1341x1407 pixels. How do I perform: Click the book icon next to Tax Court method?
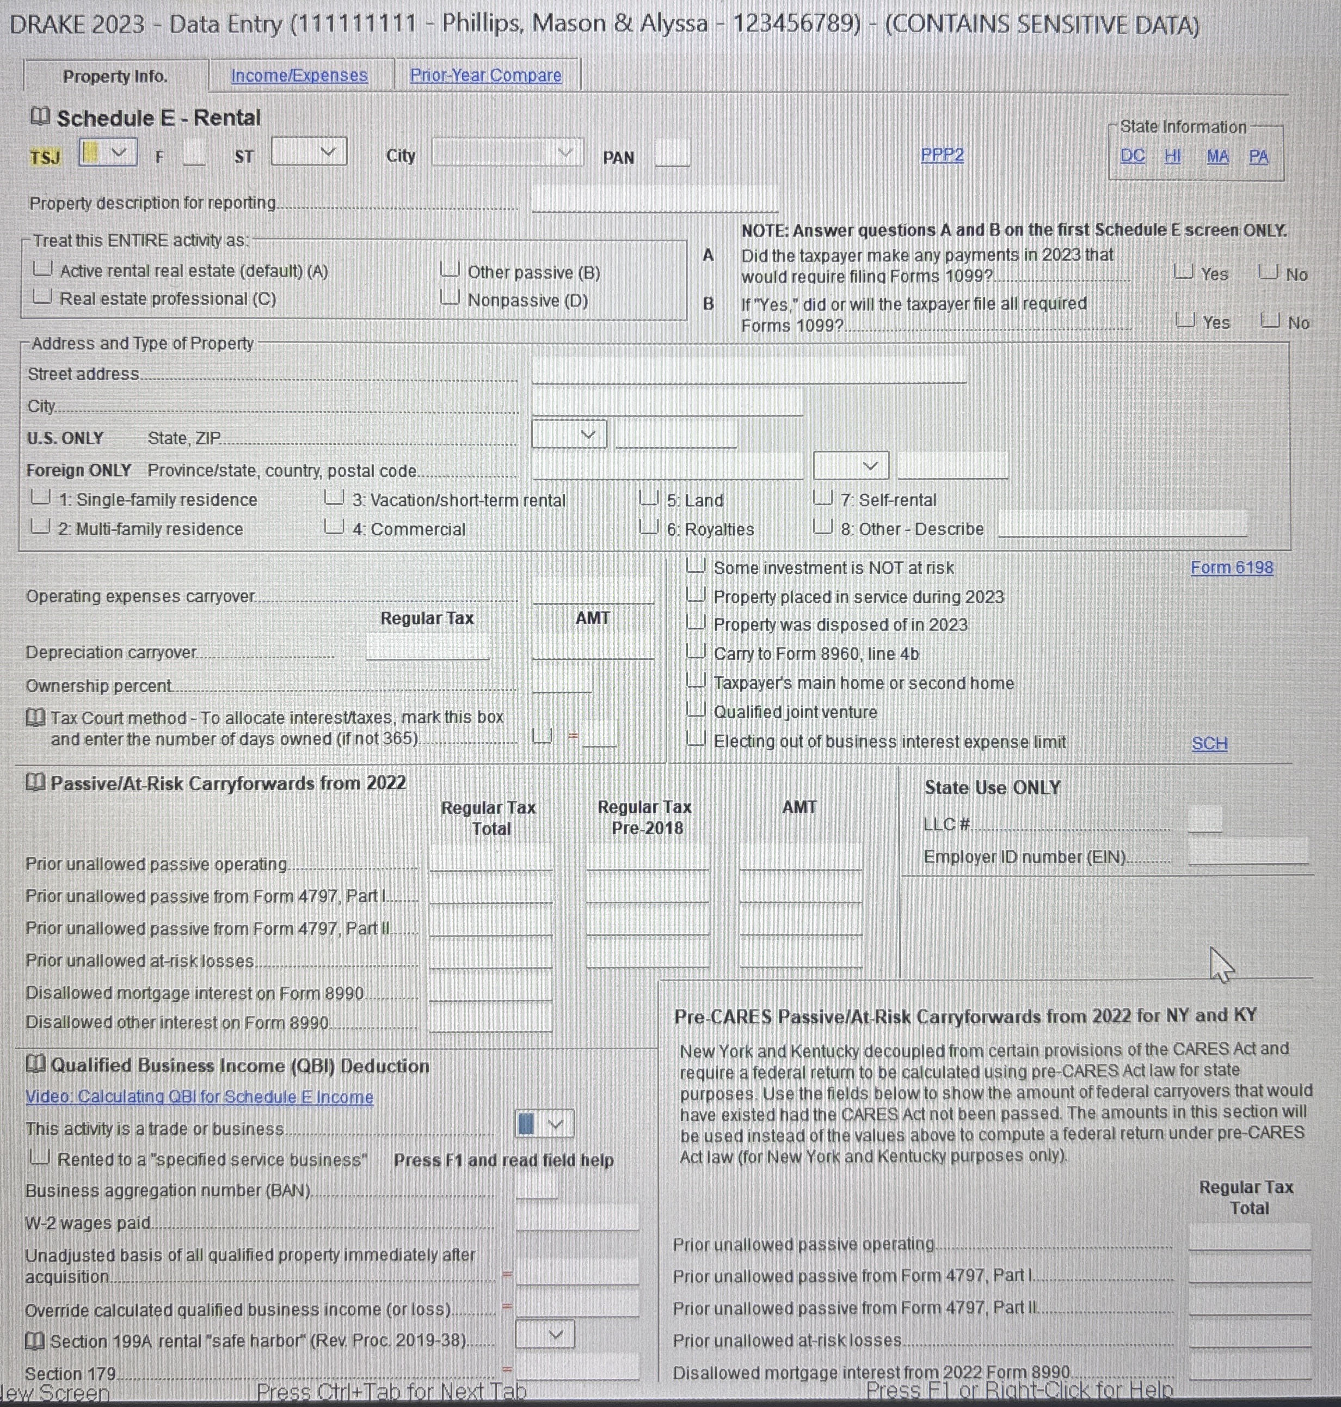(35, 717)
